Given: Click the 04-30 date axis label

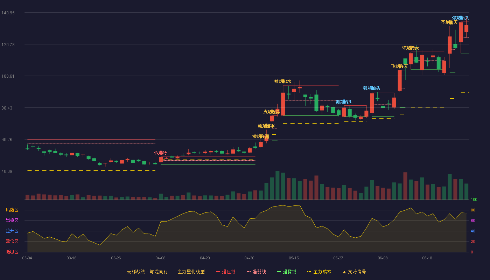Looking at the screenshot, I should (250, 258).
